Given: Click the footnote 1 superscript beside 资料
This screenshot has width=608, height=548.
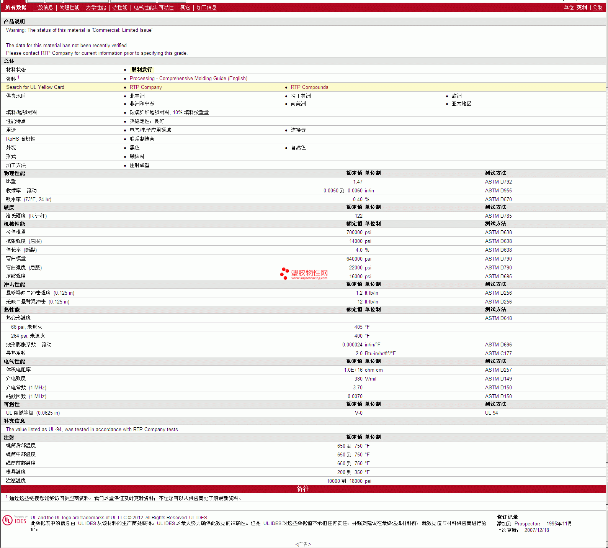Looking at the screenshot, I should [18, 77].
